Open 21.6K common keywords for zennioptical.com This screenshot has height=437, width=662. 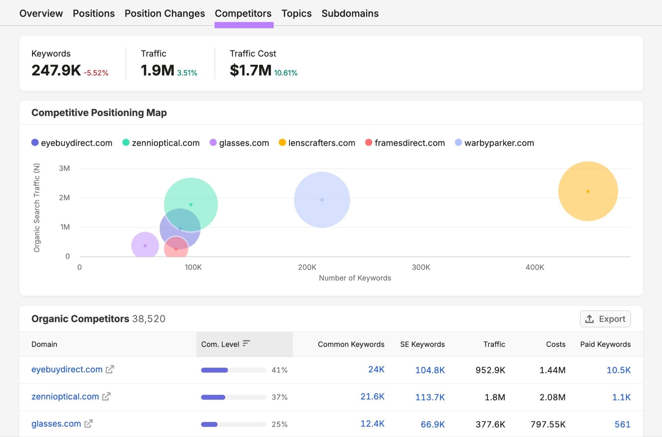tap(372, 397)
